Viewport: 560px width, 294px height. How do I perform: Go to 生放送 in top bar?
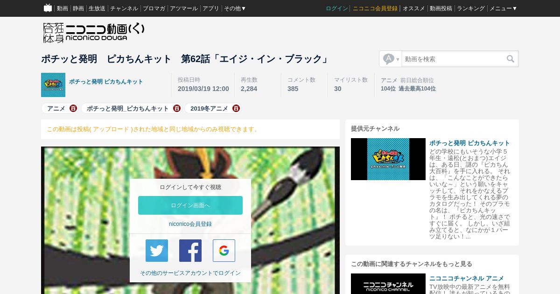point(97,8)
